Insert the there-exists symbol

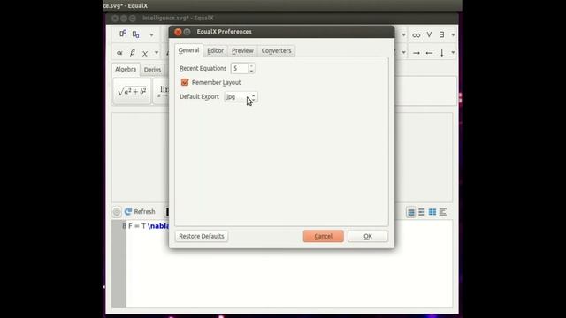(442, 34)
